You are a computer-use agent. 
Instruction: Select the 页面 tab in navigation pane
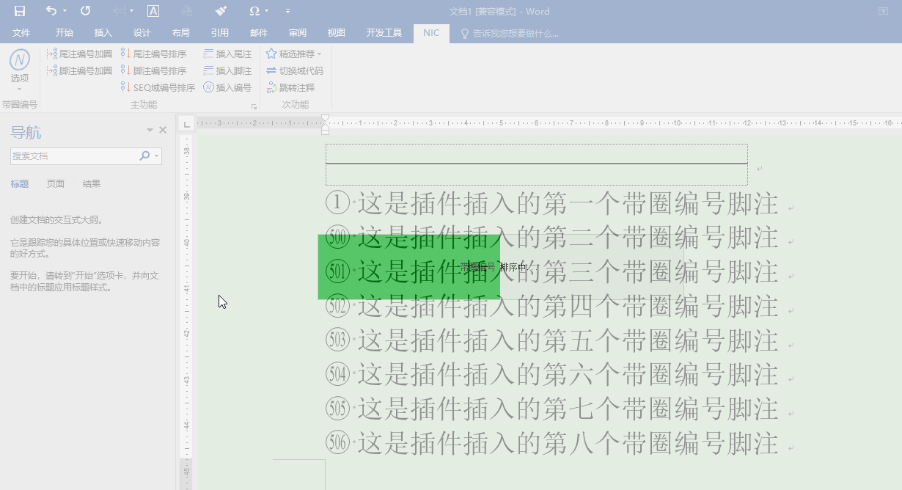click(56, 184)
